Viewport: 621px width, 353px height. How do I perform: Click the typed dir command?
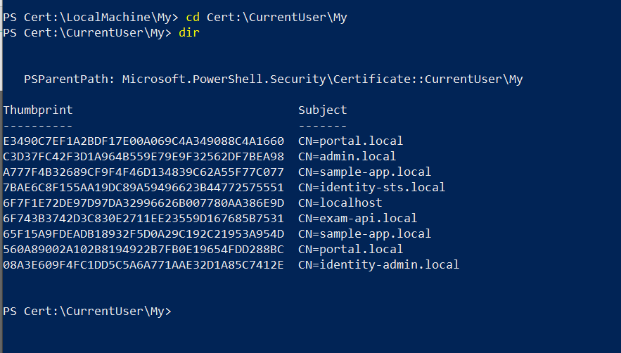189,32
